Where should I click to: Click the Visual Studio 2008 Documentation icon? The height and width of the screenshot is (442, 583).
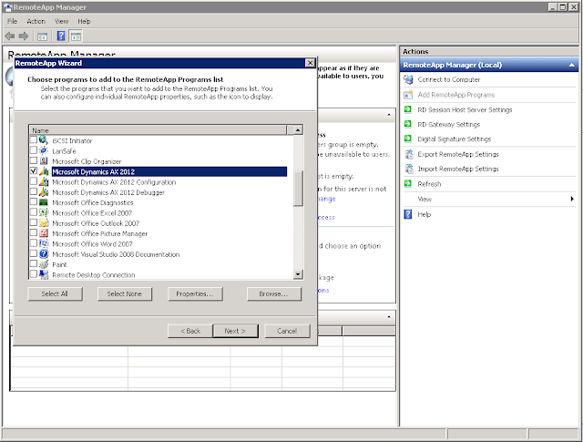(x=44, y=253)
